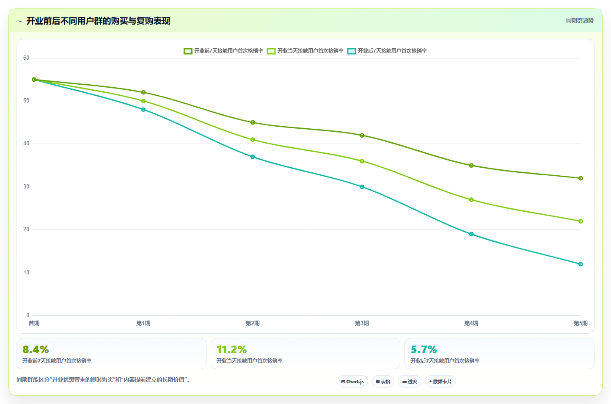Open the 11.2% 开业当天 stat card
Image resolution: width=611 pixels, height=404 pixels.
305,354
